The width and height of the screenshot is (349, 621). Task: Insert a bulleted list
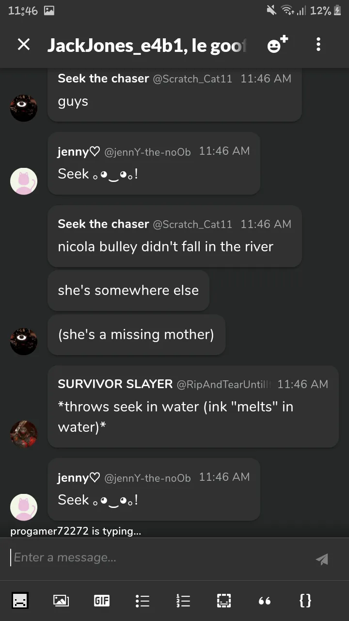pyautogui.click(x=143, y=601)
